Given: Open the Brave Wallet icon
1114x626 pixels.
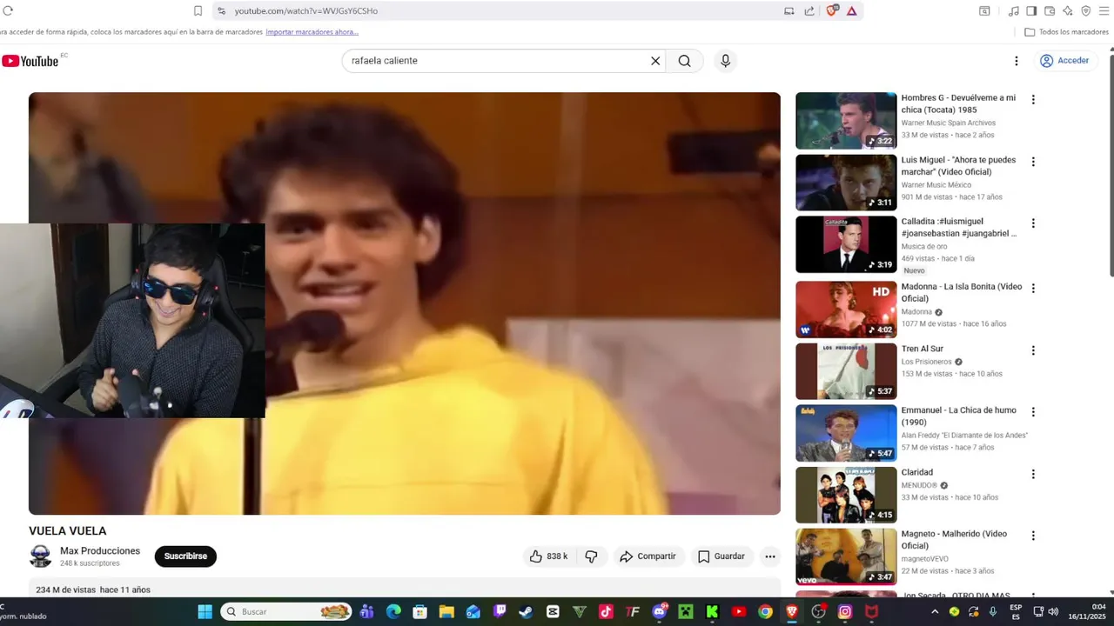Looking at the screenshot, I should click(1050, 10).
